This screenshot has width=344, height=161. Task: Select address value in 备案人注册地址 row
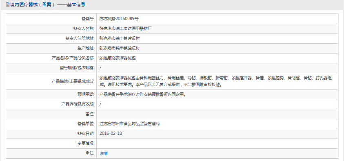coord(120,38)
